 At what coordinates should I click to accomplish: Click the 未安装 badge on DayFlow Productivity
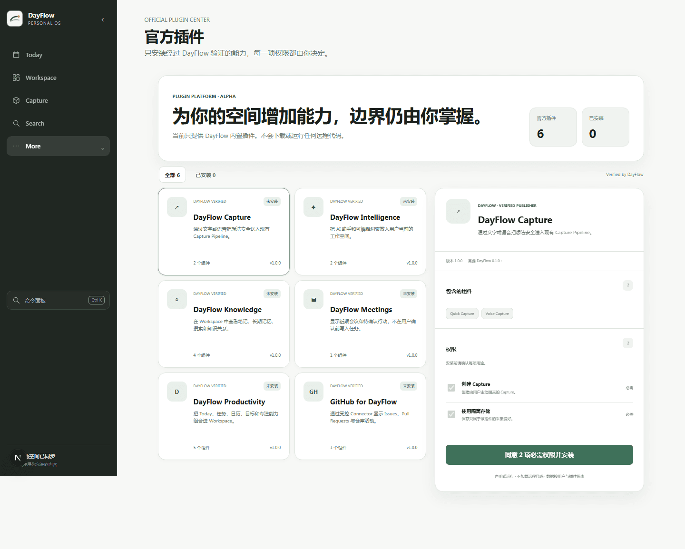[x=272, y=386]
